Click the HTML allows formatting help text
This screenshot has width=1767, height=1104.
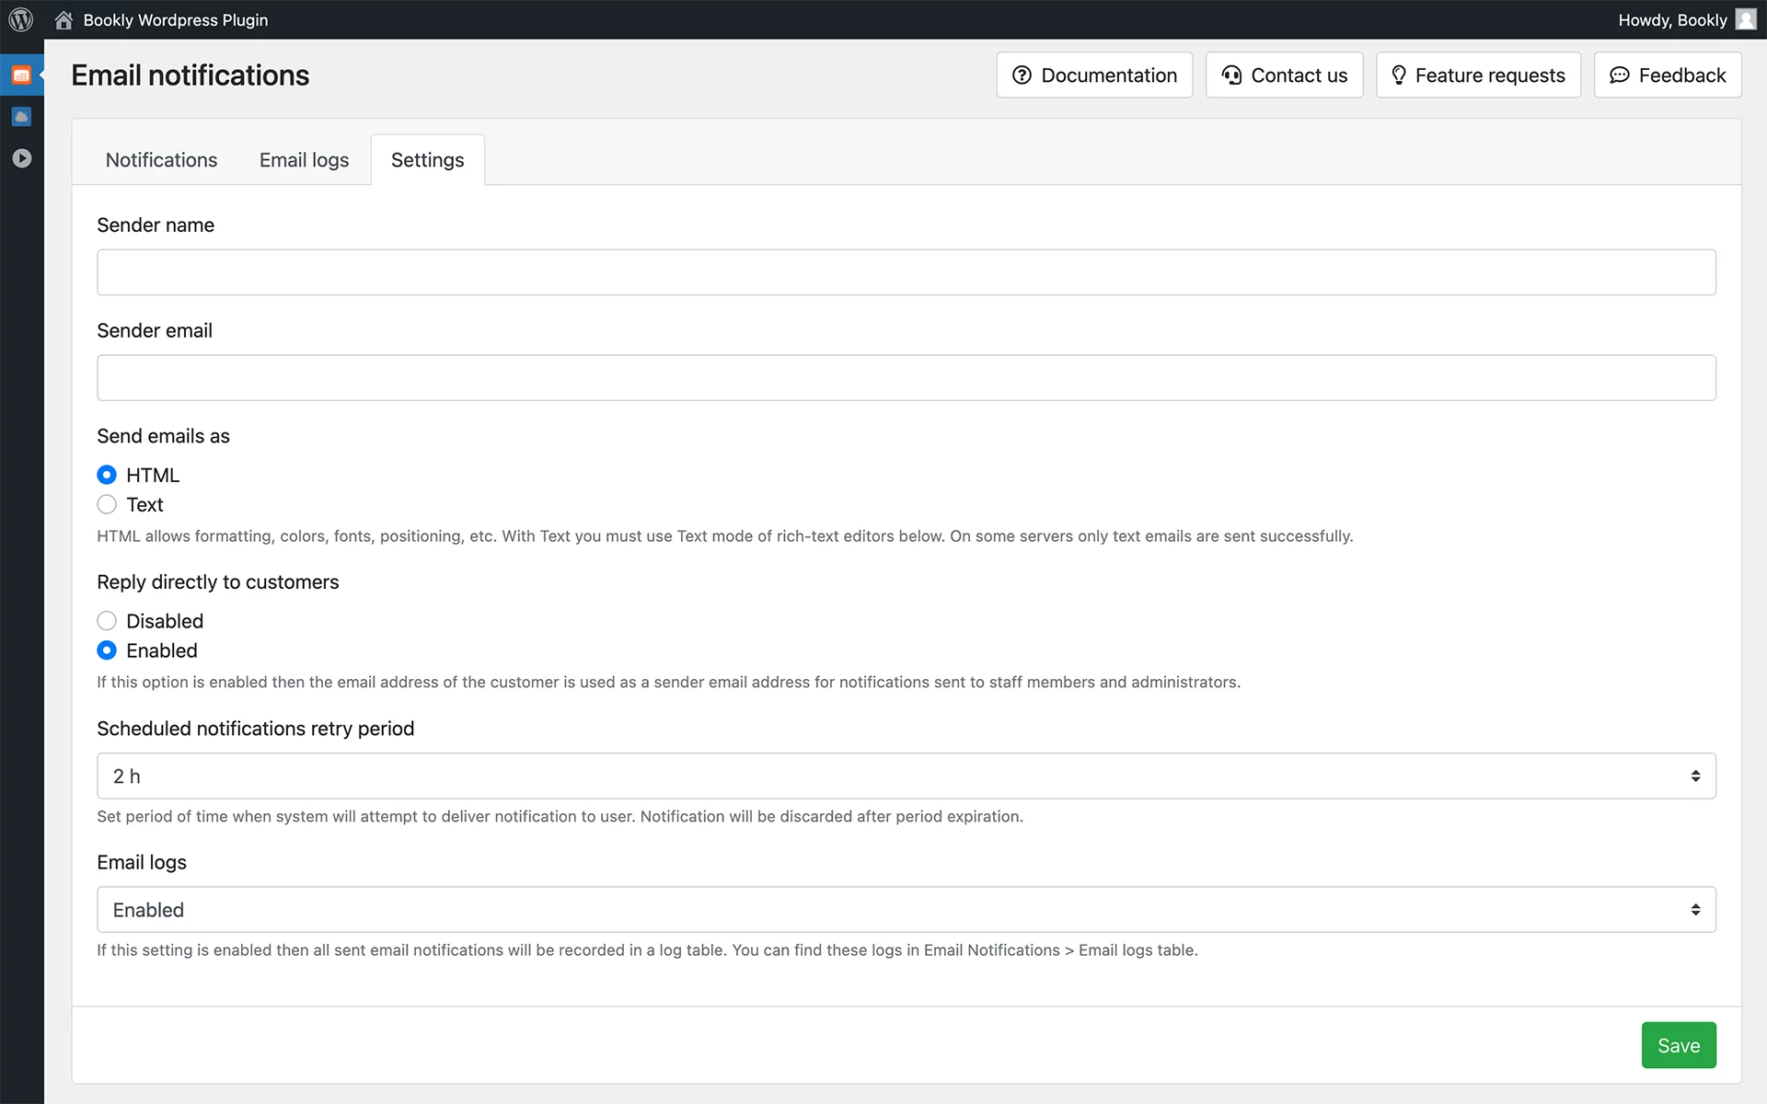pyautogui.click(x=724, y=536)
